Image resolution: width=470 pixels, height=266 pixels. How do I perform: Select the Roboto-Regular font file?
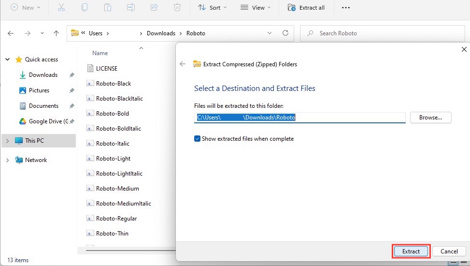tap(116, 219)
